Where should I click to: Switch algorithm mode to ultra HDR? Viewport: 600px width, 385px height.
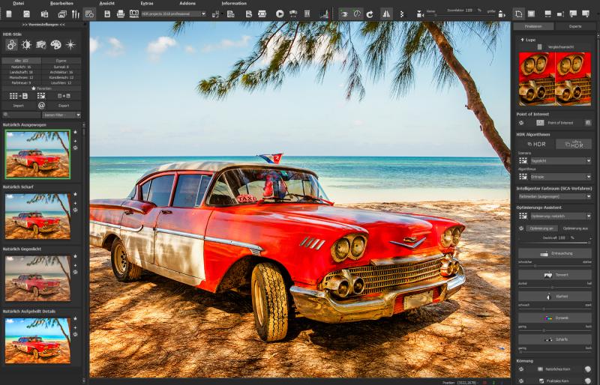pos(574,144)
